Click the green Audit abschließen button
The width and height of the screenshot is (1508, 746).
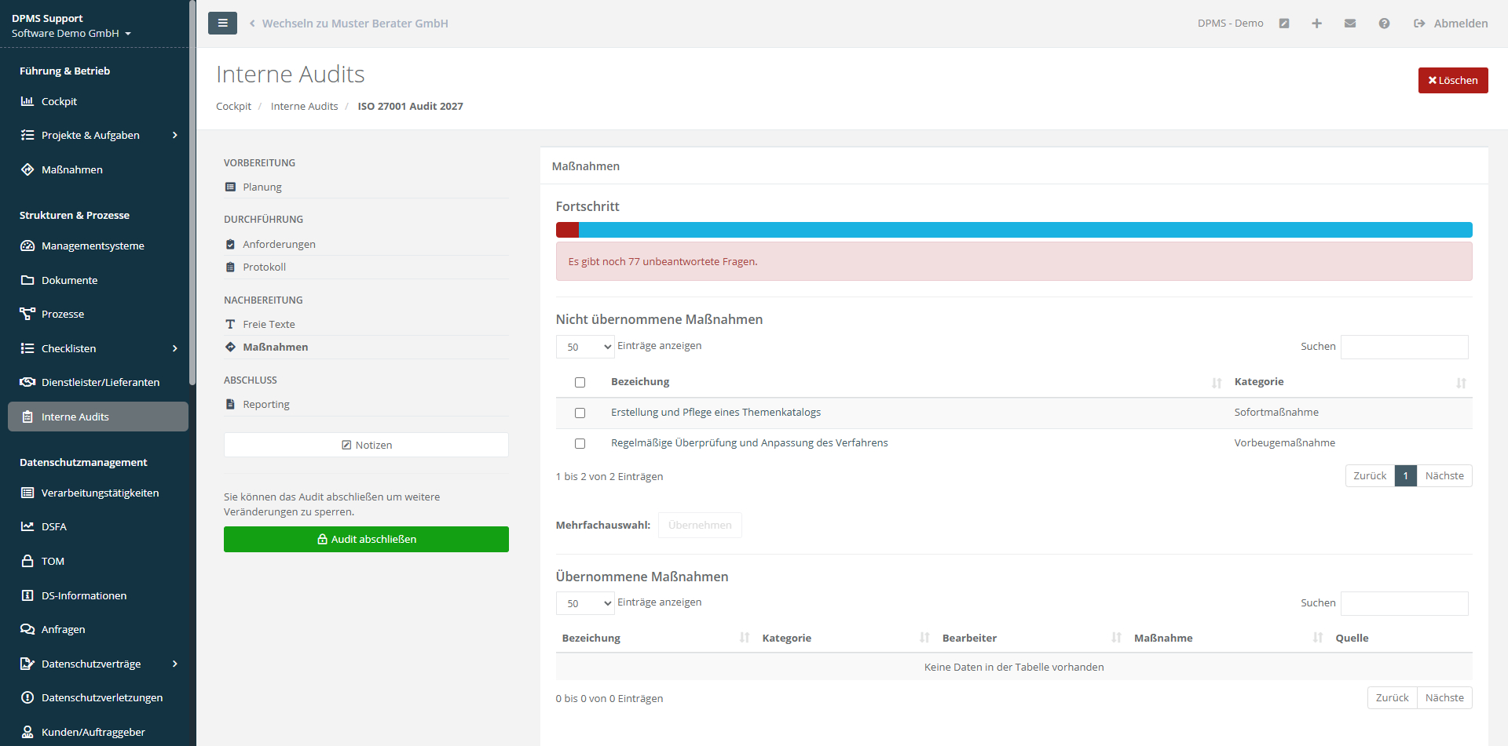[366, 539]
